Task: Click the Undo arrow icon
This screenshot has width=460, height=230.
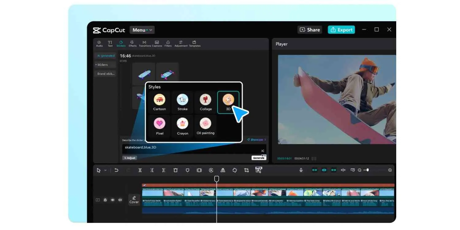Action: click(116, 170)
